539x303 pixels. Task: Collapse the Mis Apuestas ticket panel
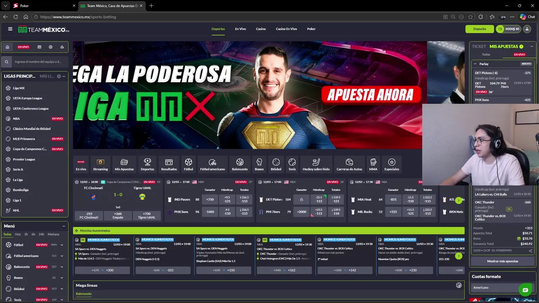[531, 46]
